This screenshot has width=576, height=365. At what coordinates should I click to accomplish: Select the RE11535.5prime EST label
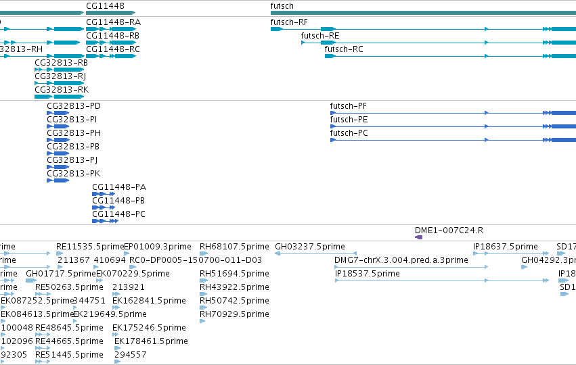click(x=91, y=247)
